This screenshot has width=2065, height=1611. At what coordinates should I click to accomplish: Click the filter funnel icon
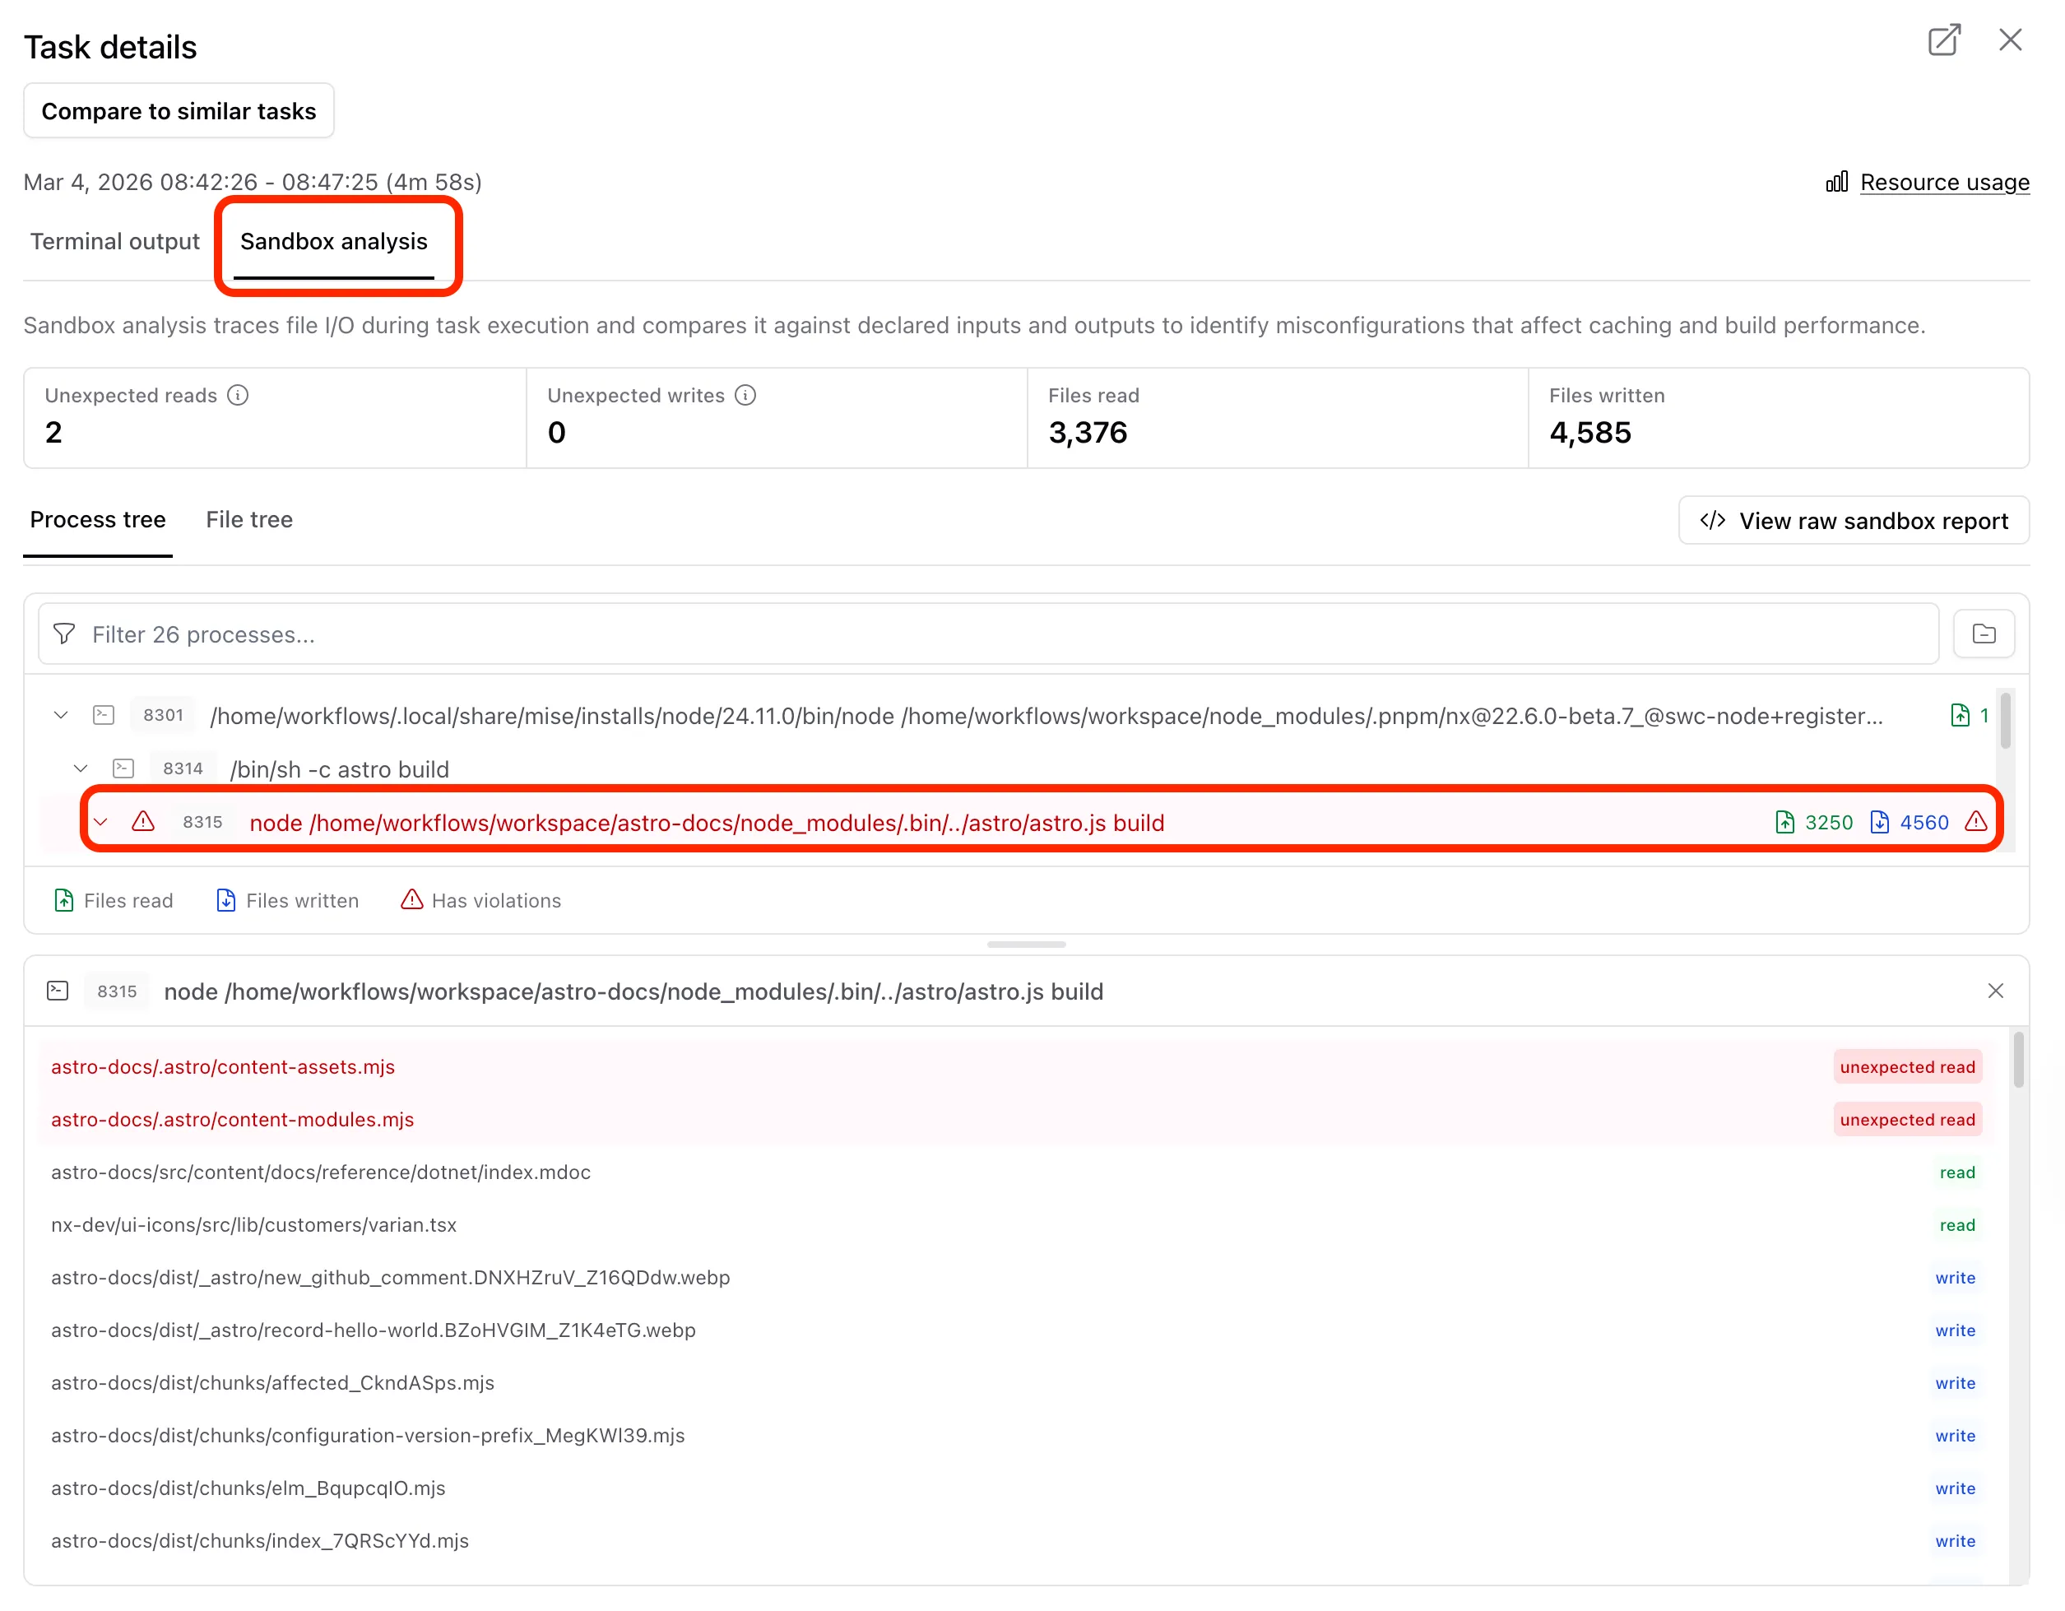64,634
